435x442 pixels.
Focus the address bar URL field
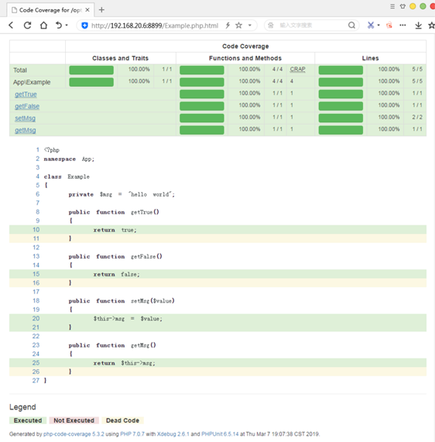[155, 26]
